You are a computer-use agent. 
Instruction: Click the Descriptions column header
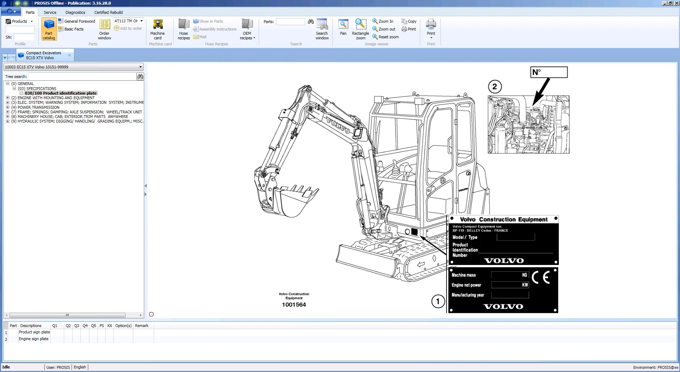coord(31,326)
